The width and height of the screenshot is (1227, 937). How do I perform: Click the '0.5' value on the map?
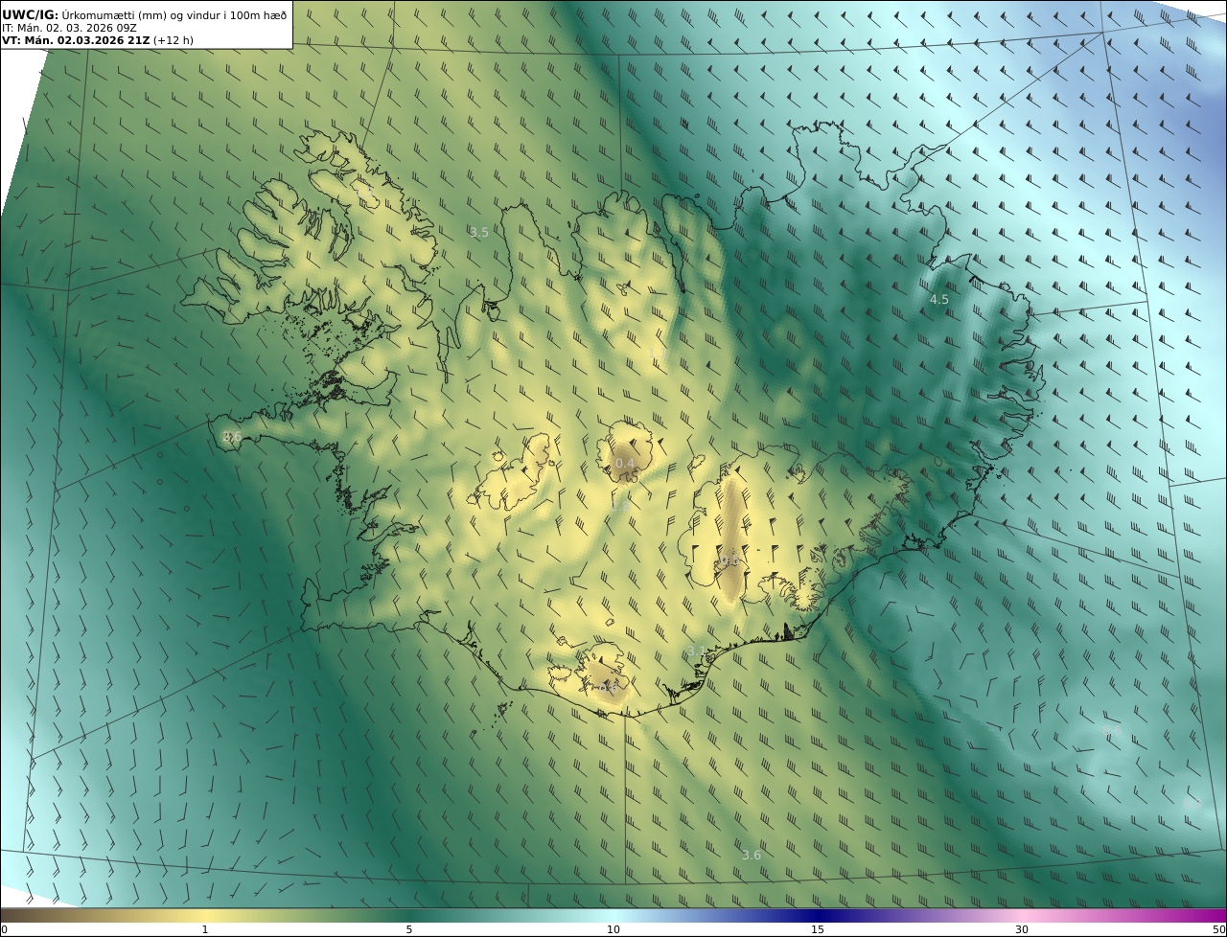click(729, 560)
